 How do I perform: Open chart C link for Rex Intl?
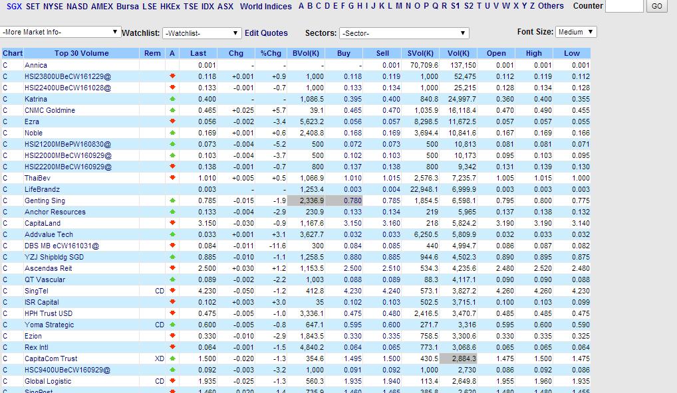click(5, 347)
